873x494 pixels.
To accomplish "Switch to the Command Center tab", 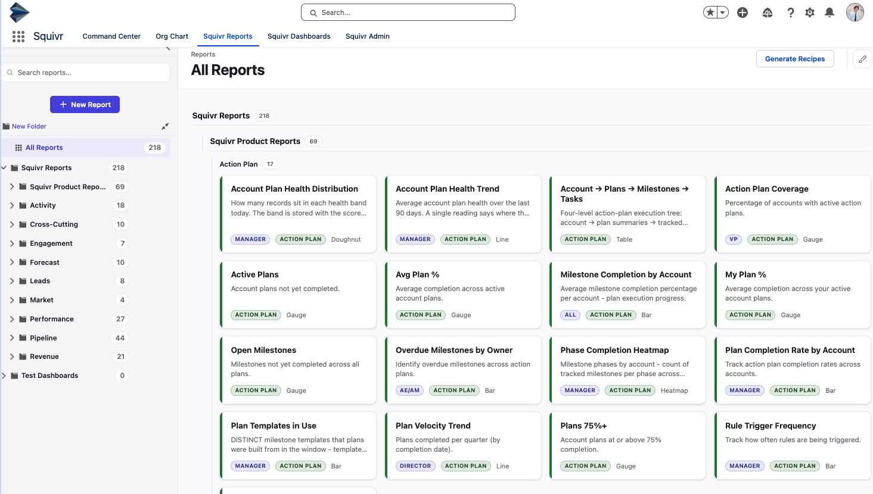I will [x=111, y=36].
